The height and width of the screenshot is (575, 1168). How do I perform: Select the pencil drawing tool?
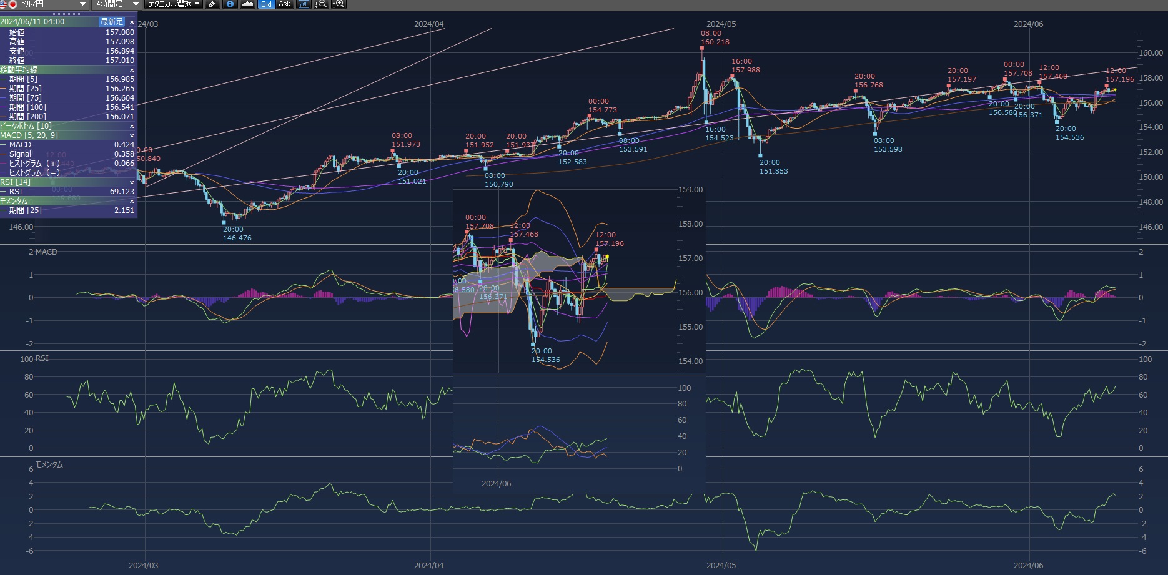click(213, 4)
